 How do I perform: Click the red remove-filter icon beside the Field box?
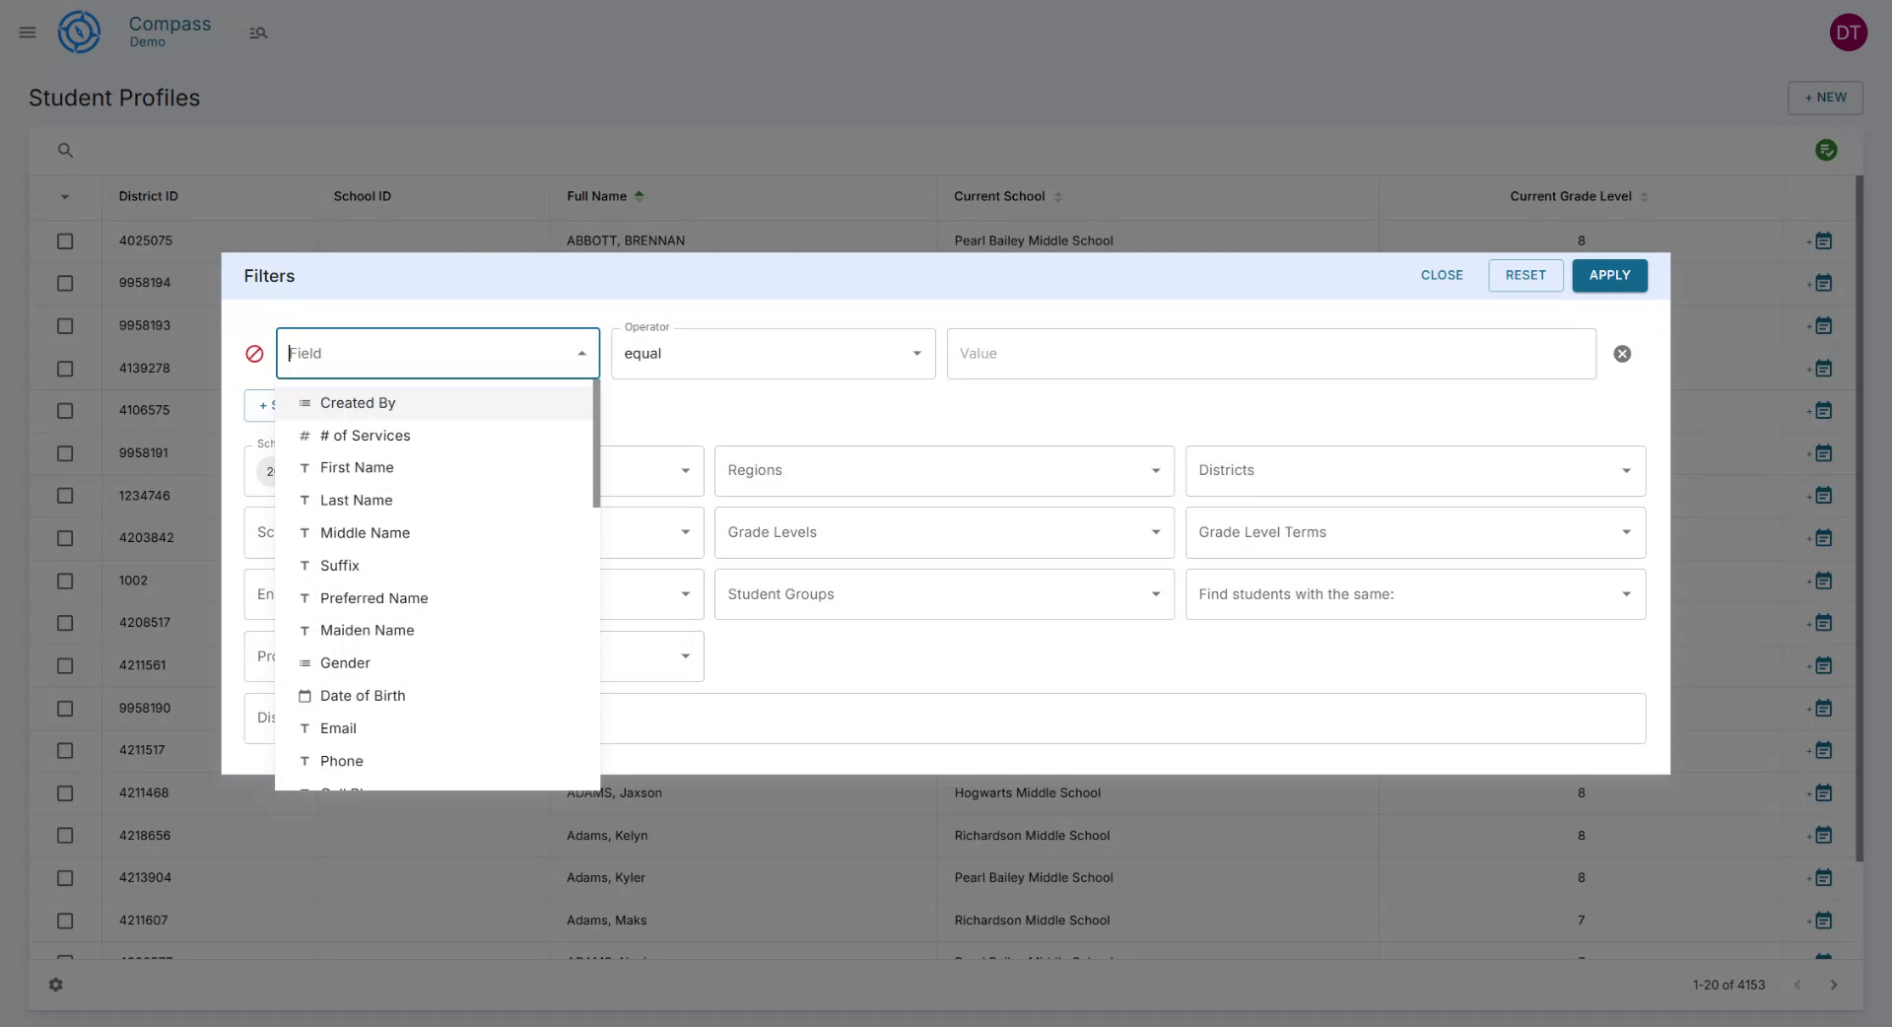tap(254, 354)
